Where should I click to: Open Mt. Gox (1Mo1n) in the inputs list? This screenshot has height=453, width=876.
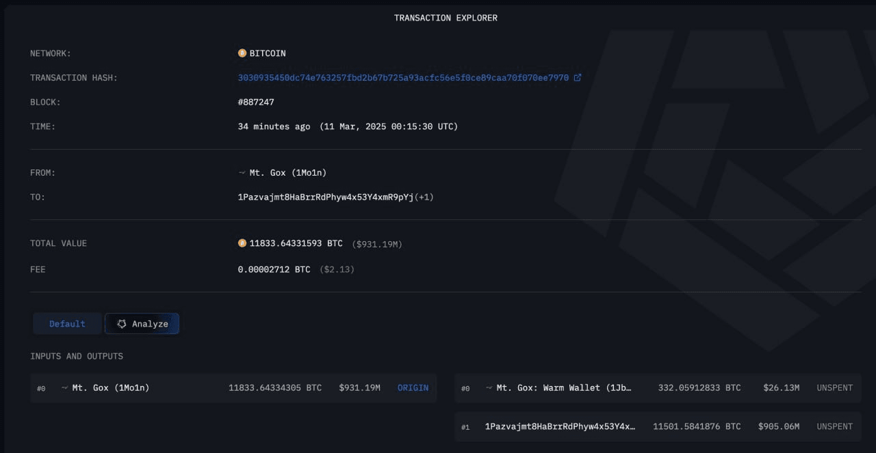(x=111, y=388)
